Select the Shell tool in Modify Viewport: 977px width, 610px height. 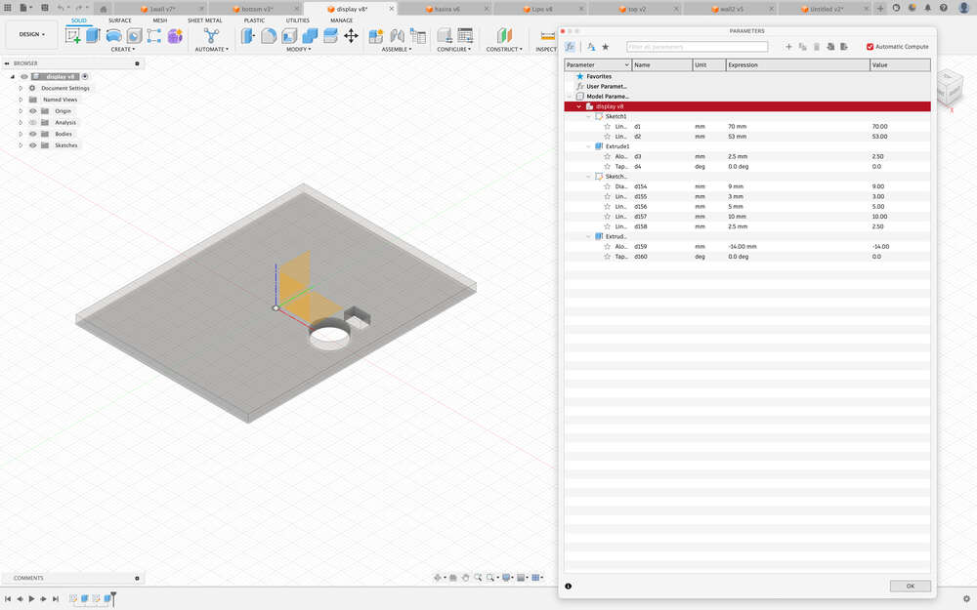[289, 35]
